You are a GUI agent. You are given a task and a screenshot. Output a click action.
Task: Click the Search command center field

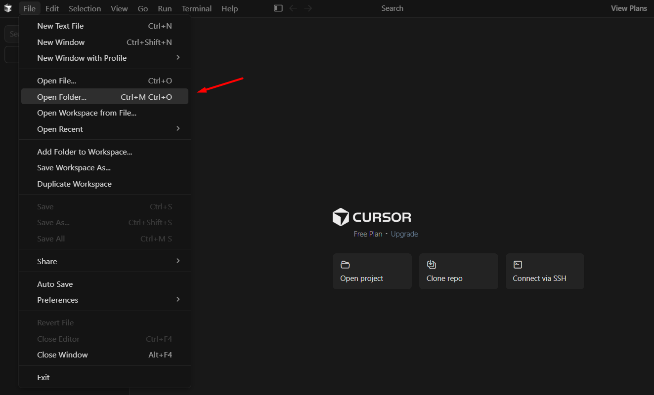[392, 8]
